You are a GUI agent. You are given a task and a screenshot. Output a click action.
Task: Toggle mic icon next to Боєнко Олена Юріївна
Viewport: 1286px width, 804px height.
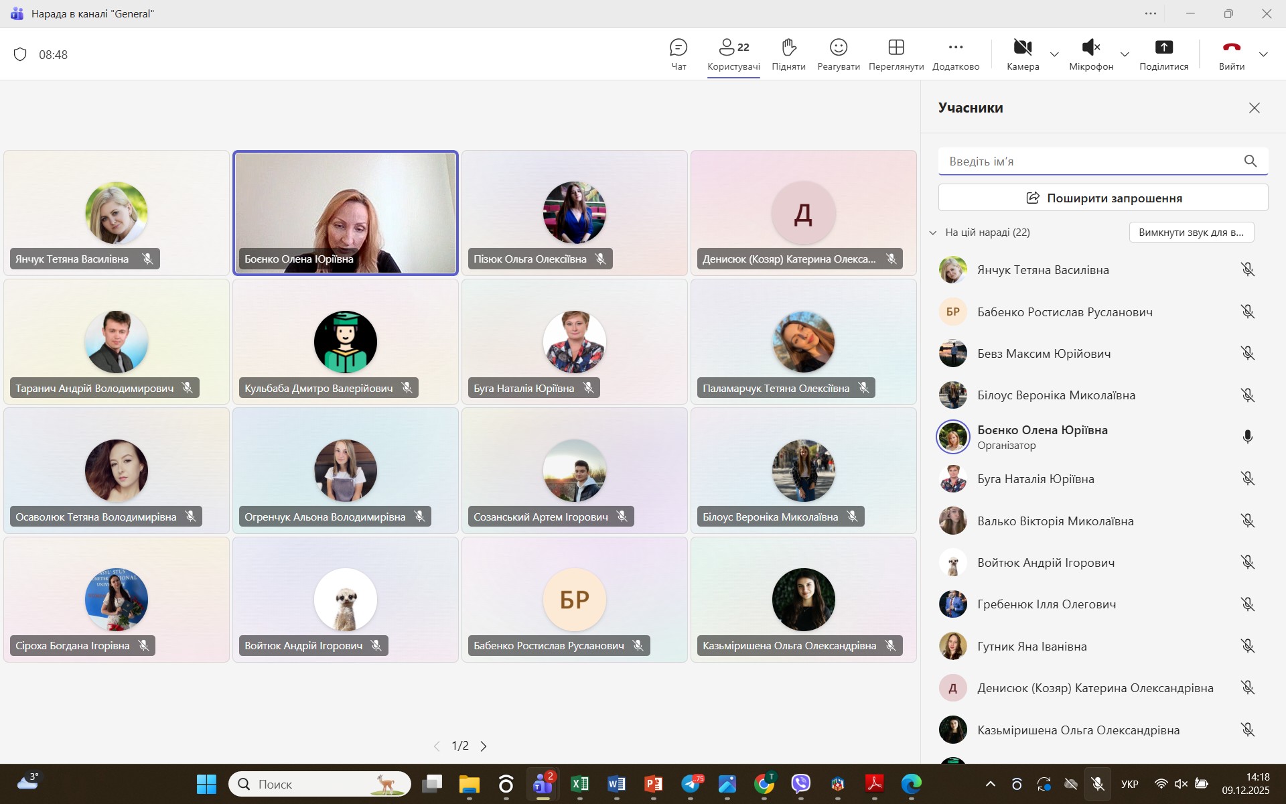pyautogui.click(x=1247, y=437)
